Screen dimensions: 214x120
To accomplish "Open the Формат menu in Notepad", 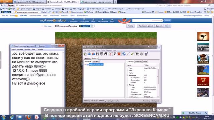I will click(x=27, y=50).
